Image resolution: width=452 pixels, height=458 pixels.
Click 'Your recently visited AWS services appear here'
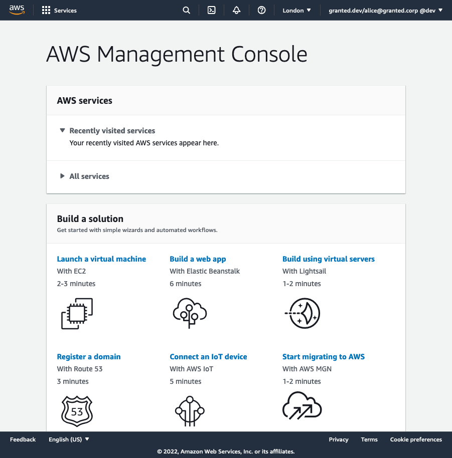point(144,143)
